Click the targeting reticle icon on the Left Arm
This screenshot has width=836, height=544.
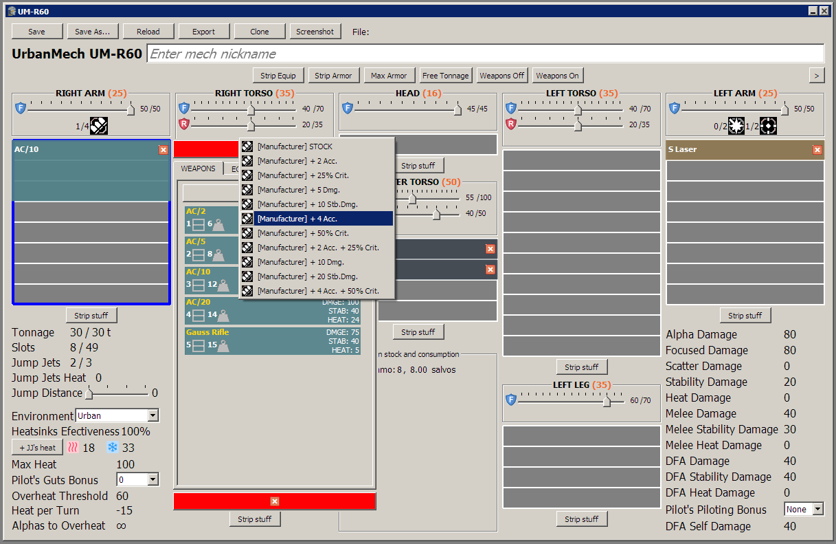click(x=768, y=126)
